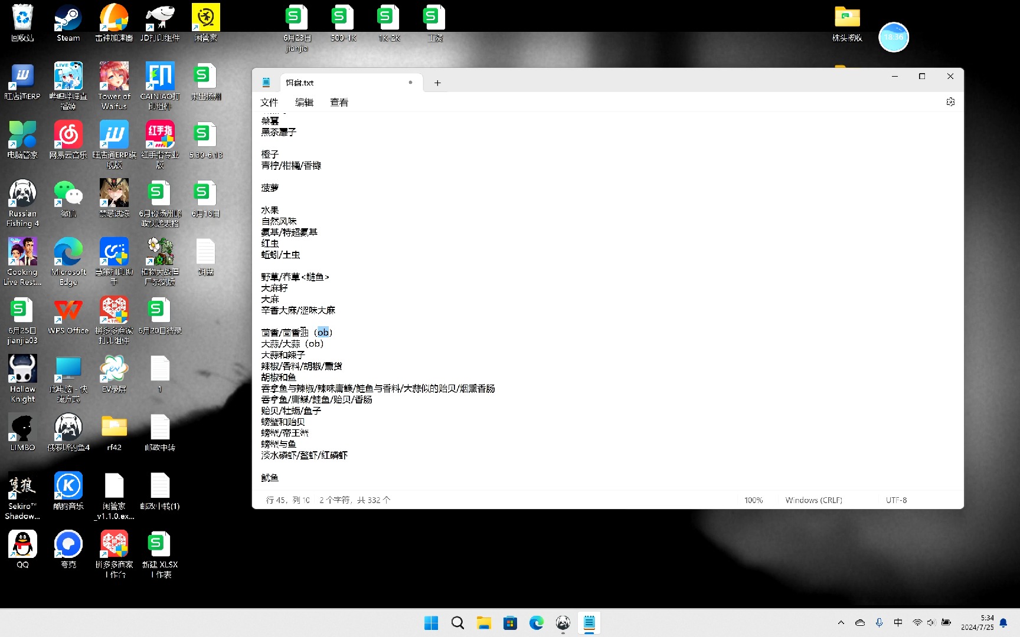Open taskbar Search icon

pos(457,623)
